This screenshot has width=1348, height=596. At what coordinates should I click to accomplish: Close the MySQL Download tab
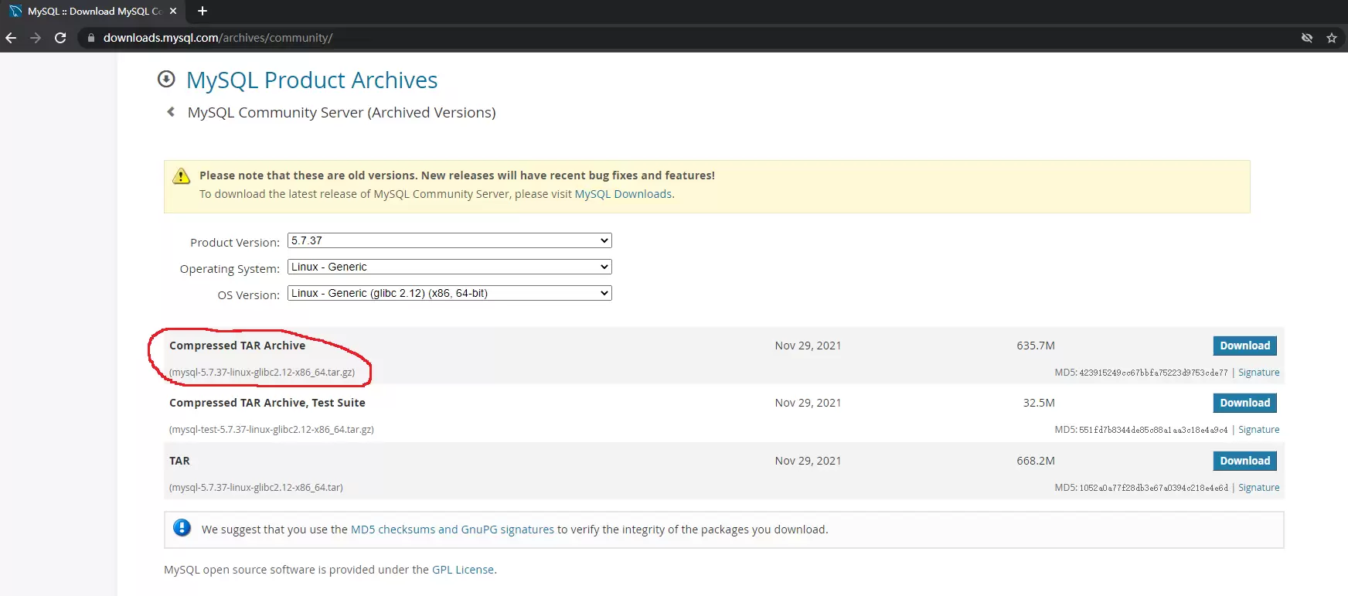click(173, 11)
